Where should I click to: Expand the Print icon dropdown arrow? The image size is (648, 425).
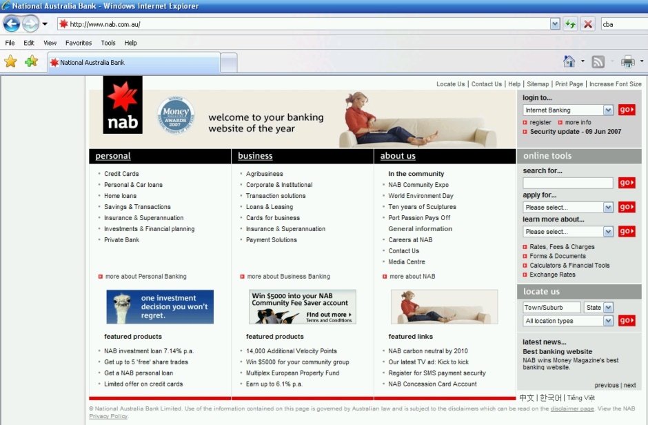tap(642, 61)
